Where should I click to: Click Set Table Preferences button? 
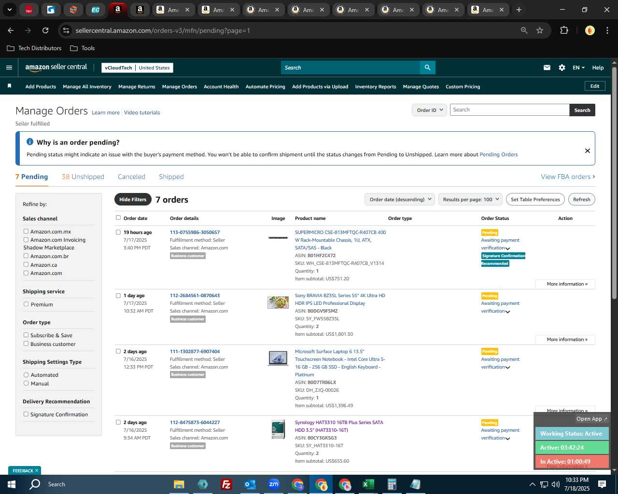[535, 199]
